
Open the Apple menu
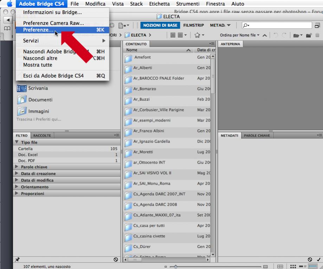(x=9, y=4)
